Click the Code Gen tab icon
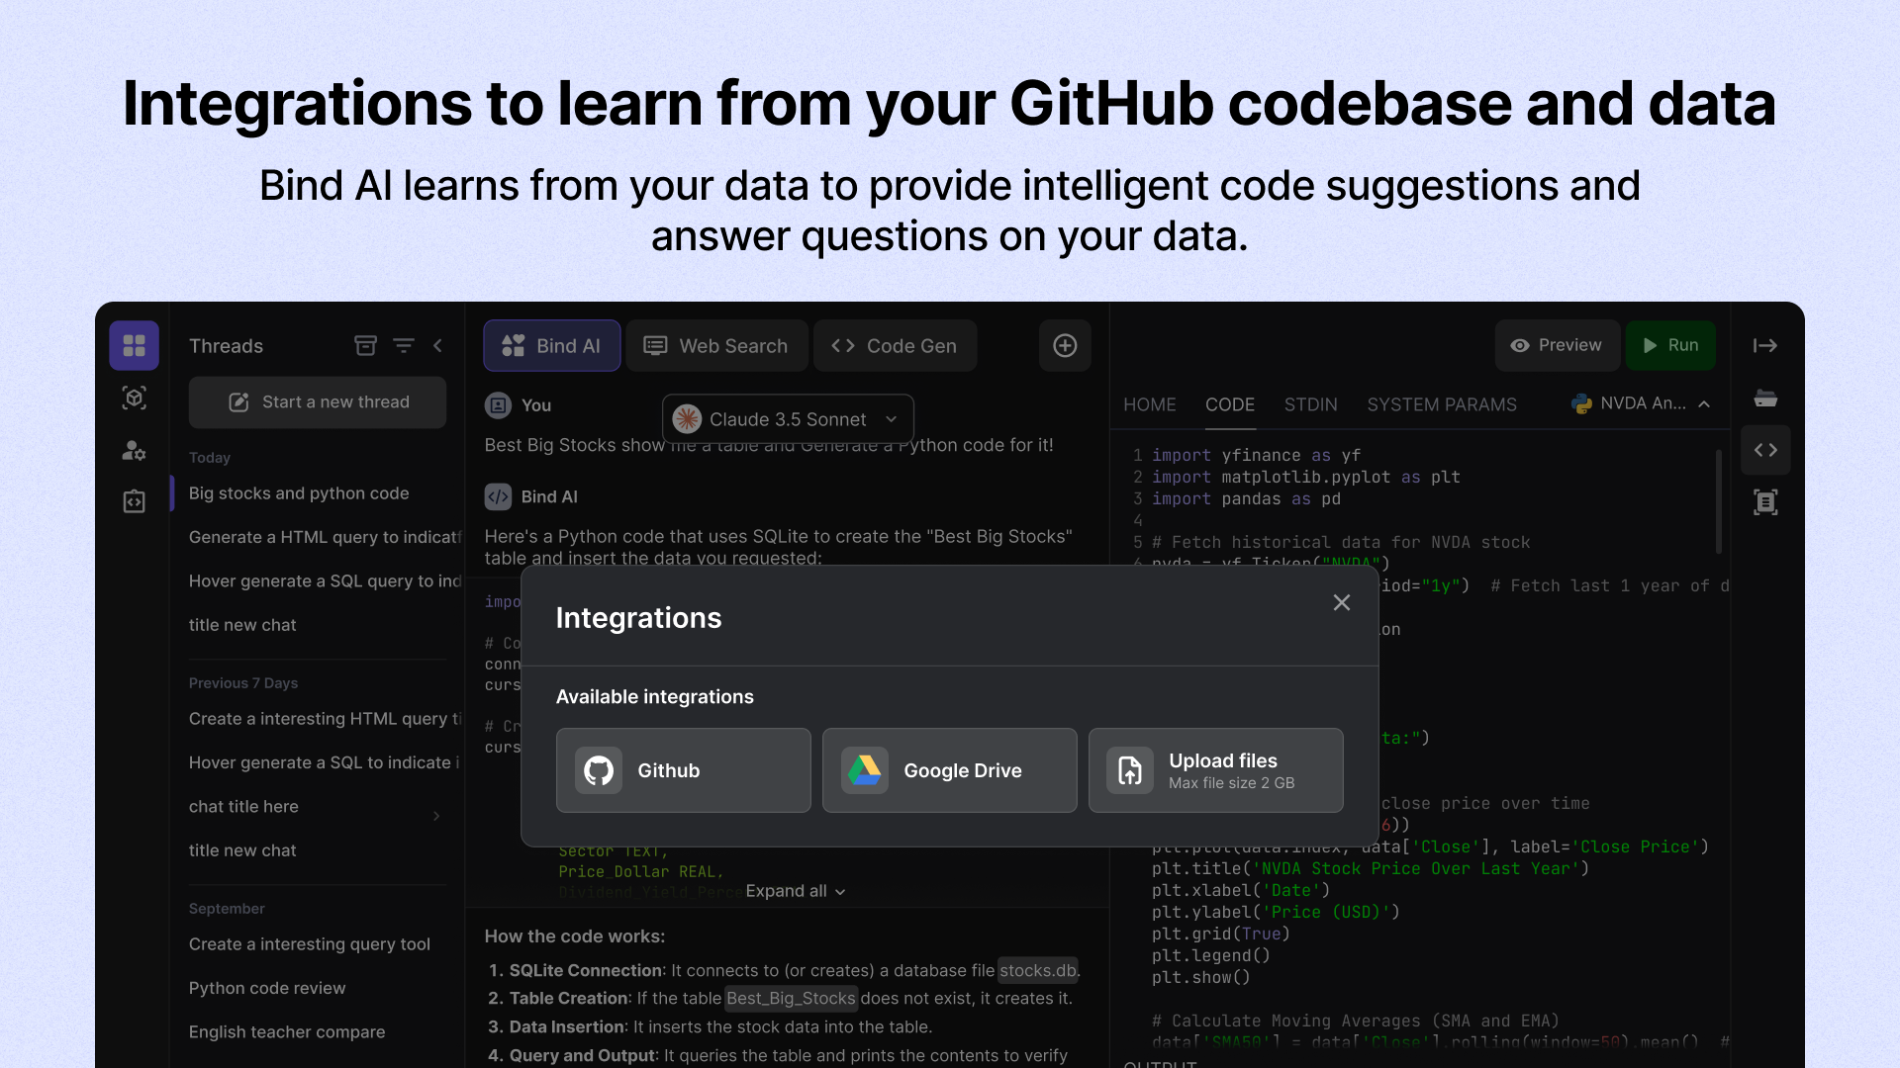 [x=843, y=345]
